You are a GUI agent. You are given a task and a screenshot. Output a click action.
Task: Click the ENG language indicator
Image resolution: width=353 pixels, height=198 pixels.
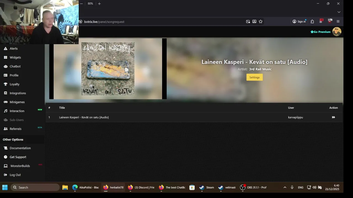pyautogui.click(x=301, y=188)
